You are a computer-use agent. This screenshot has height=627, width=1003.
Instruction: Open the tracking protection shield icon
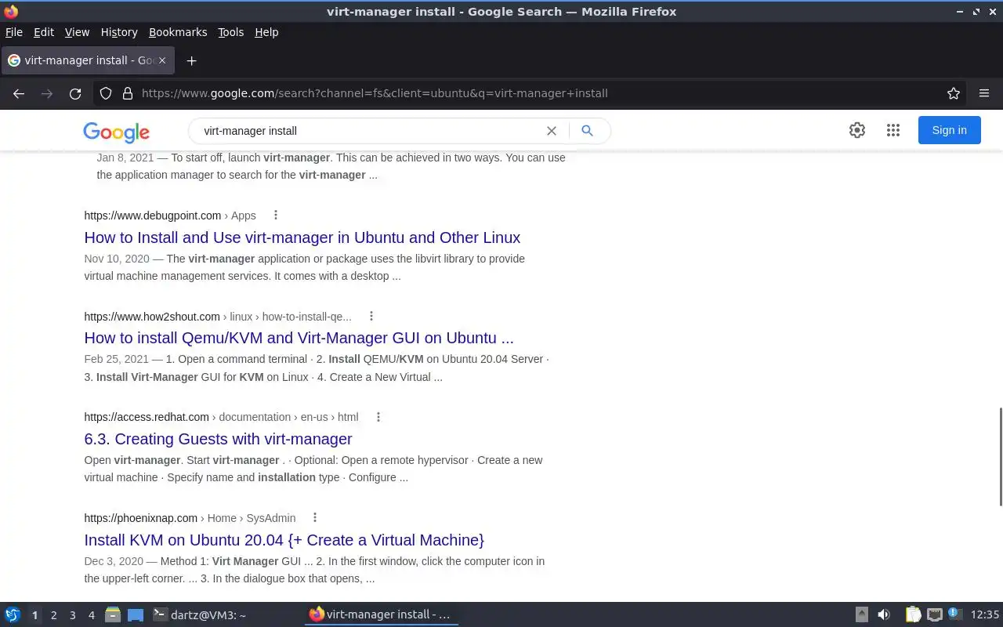tap(106, 93)
